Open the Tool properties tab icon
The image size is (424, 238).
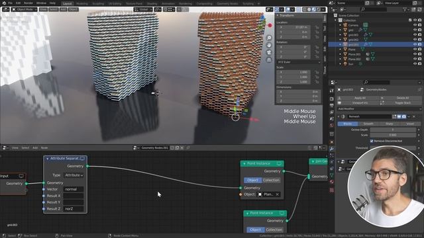click(332, 91)
